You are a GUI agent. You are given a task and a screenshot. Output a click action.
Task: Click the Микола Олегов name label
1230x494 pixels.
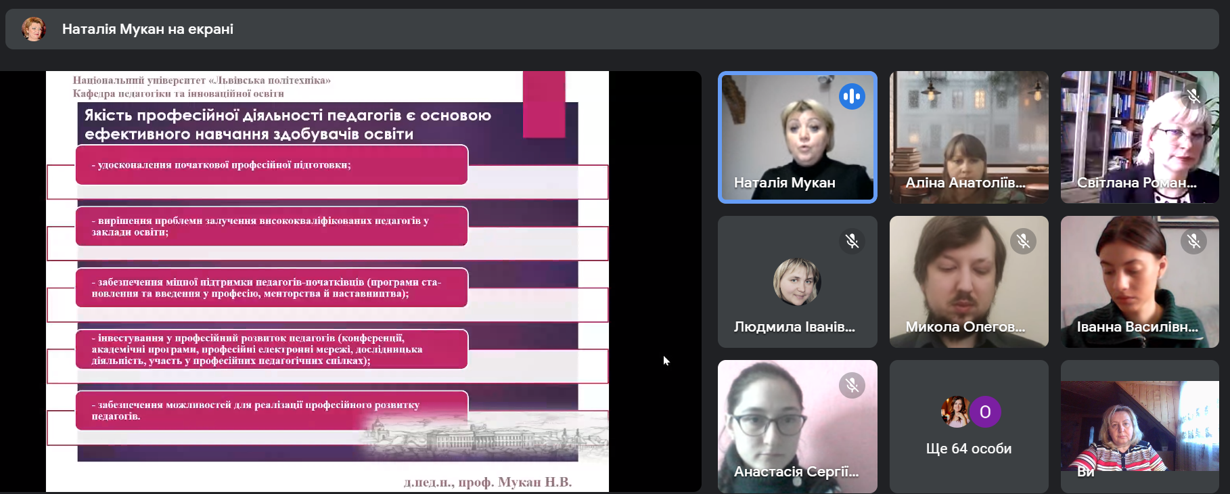coord(965,327)
